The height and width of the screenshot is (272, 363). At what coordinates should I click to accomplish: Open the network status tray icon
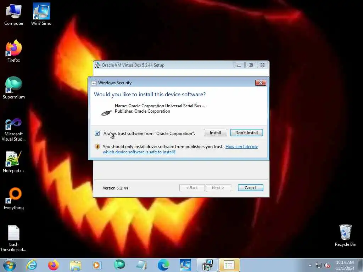(x=319, y=266)
